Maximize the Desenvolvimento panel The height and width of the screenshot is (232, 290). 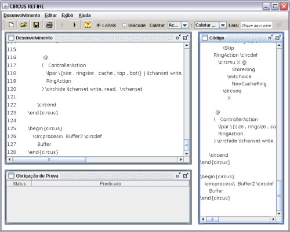186,38
